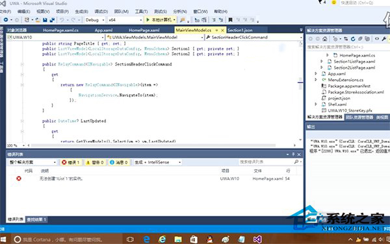Screen dimensions: 390x244
Task: Open the Debug configuration dropdown
Action: pos(95,20)
